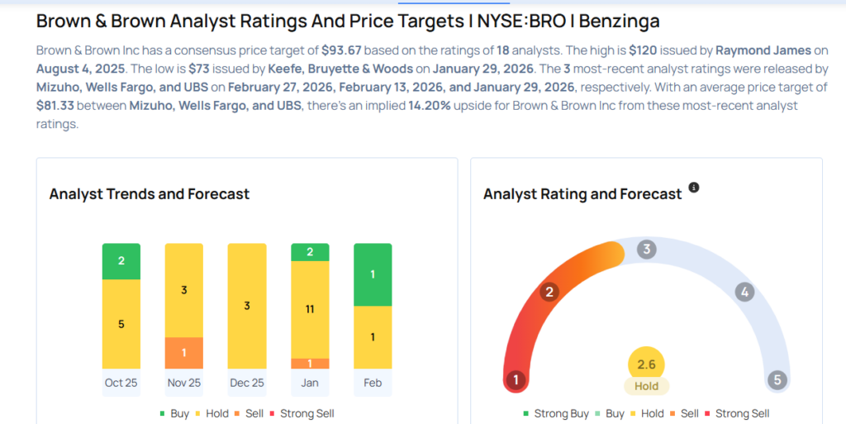Viewport: 846px width, 424px height.
Task: Click the Hold badge under the 2.6 score
Action: click(646, 386)
